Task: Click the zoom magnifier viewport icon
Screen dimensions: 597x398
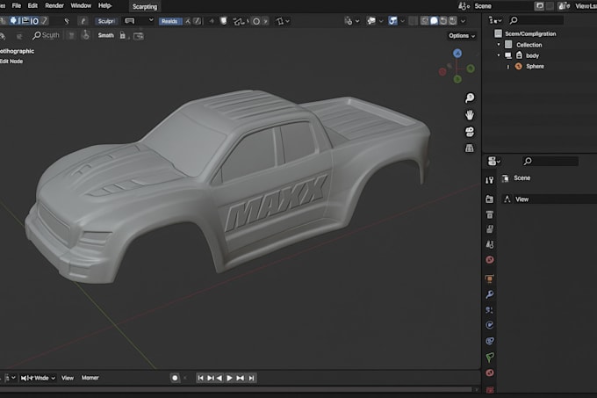Action: click(x=470, y=98)
